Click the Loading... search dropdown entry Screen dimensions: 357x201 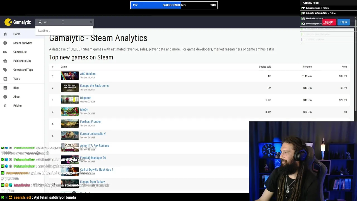(64, 31)
